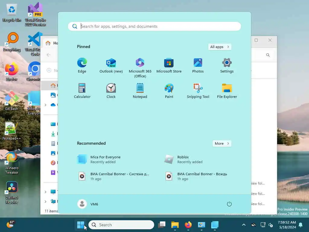Open File Explorer taskbar icon
This screenshot has height=232, width=309.
click(175, 225)
